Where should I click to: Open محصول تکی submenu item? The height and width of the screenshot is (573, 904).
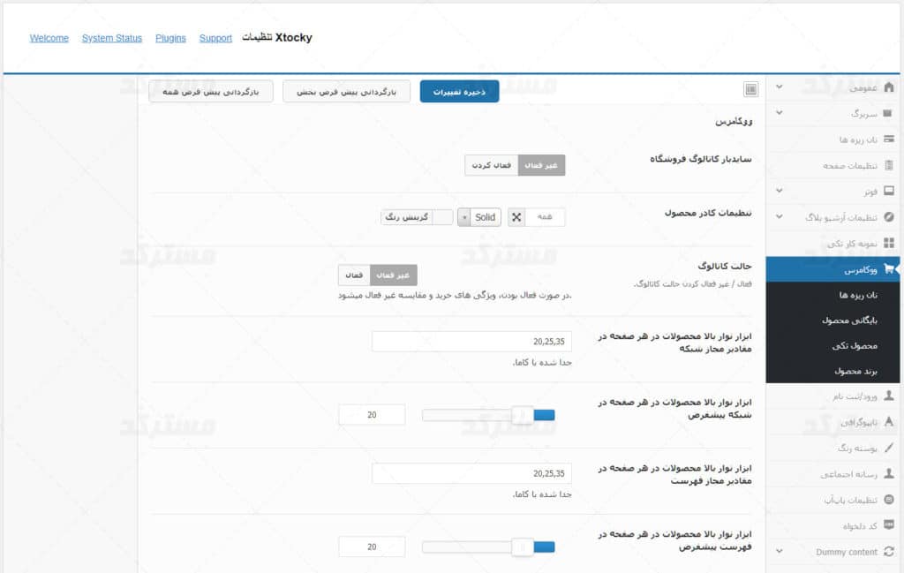pos(855,346)
